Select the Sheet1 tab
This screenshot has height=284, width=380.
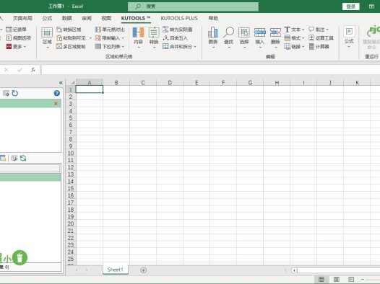click(x=115, y=270)
